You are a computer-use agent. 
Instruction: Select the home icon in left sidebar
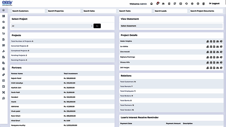[x=4, y=10]
